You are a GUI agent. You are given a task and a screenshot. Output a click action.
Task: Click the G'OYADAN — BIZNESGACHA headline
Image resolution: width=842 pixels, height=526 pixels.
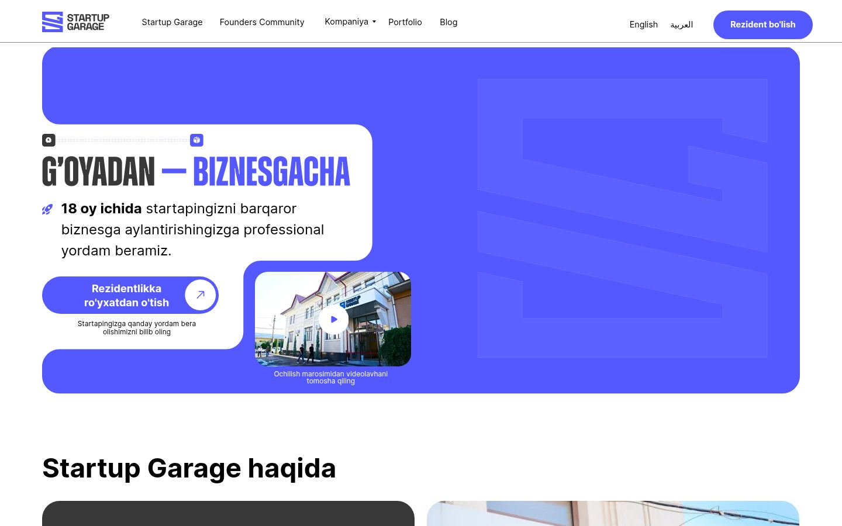tap(196, 171)
